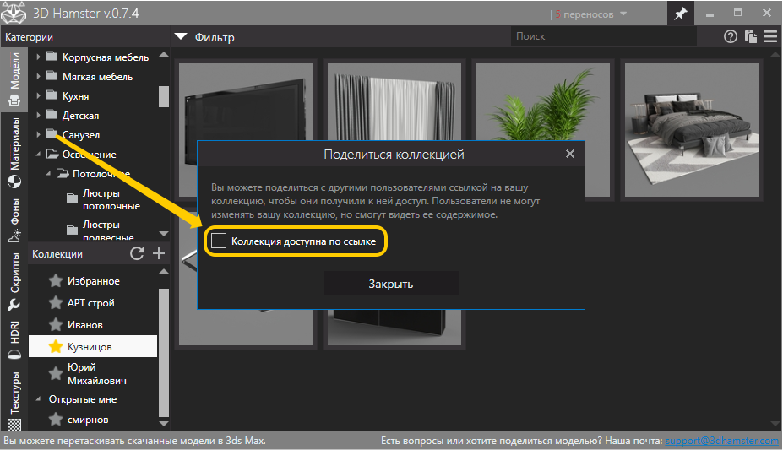783x450 pixels.
Task: Click the star icon next to смирнов
Action: 56,420
